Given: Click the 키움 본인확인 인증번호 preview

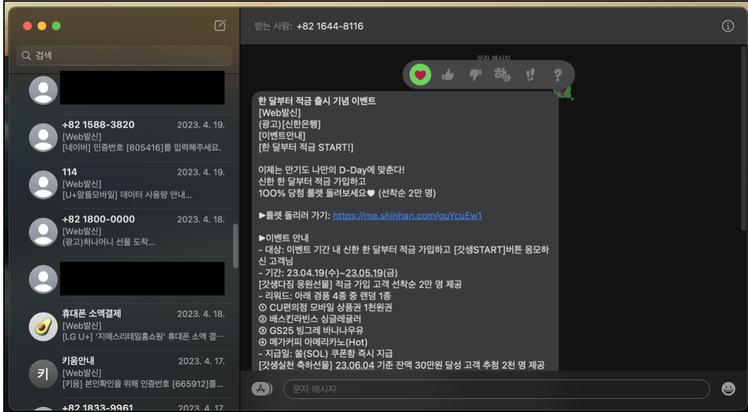Looking at the screenshot, I should pos(143,384).
